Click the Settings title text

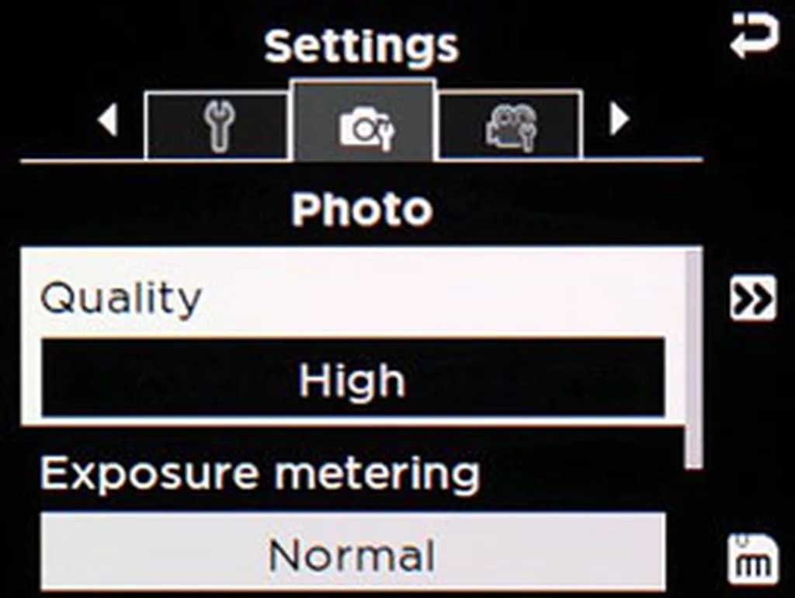coord(362,47)
